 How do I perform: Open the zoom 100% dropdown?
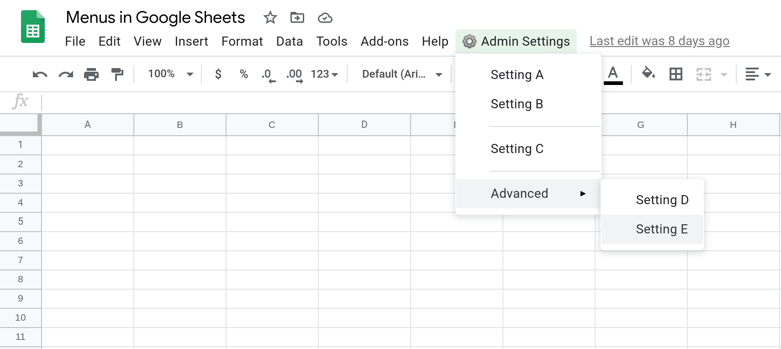click(x=170, y=74)
